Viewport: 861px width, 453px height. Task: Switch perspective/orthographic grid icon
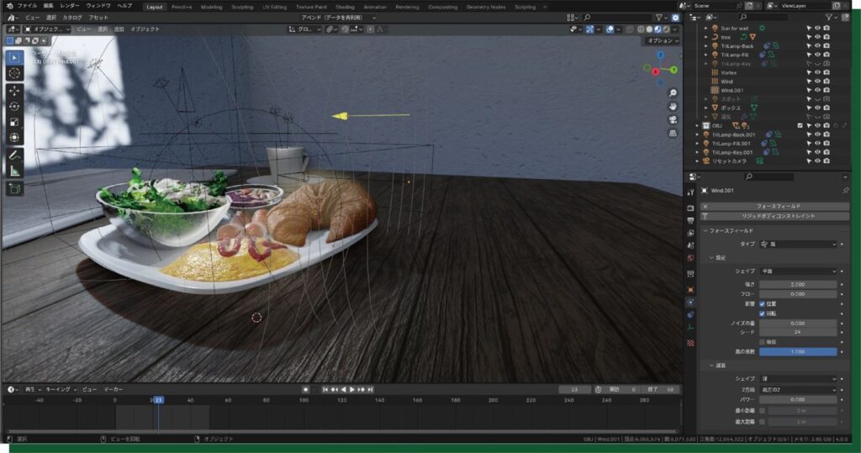click(673, 133)
